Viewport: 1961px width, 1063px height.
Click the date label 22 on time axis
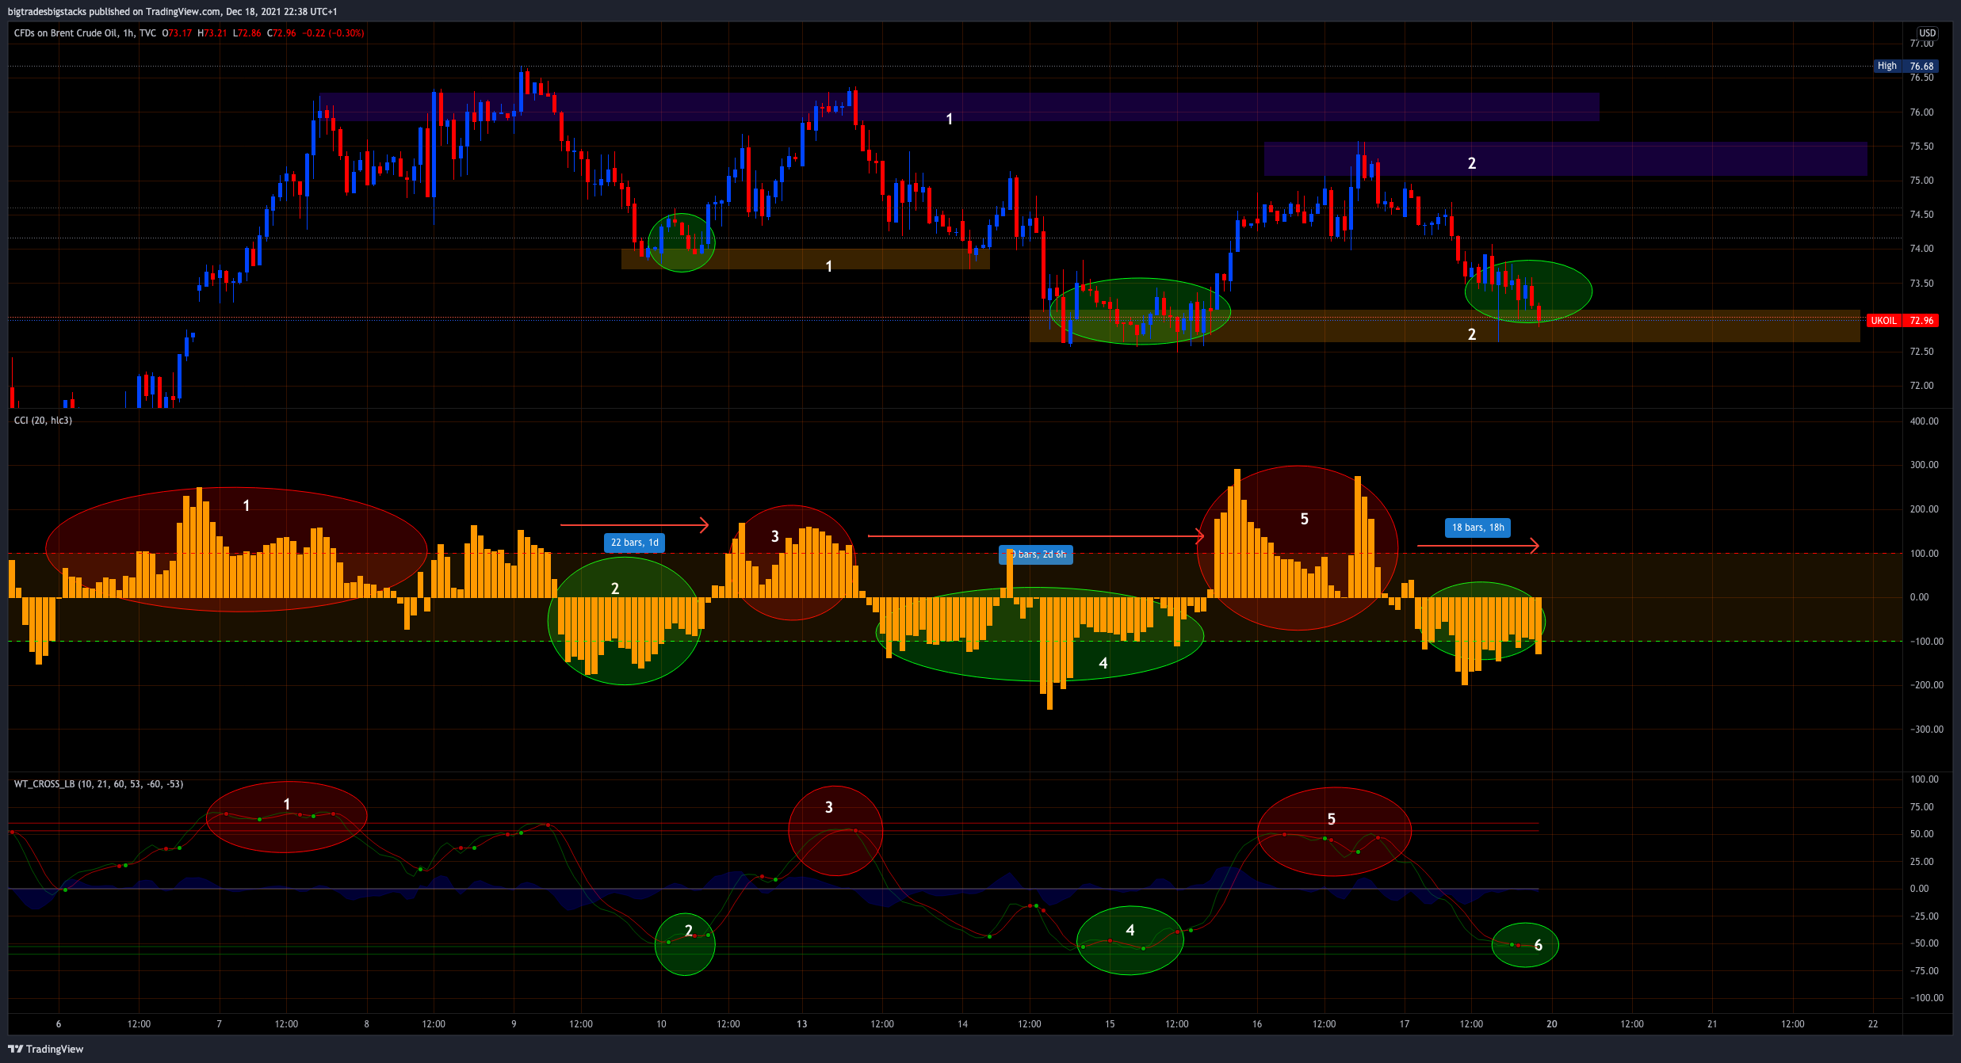1873,1024
